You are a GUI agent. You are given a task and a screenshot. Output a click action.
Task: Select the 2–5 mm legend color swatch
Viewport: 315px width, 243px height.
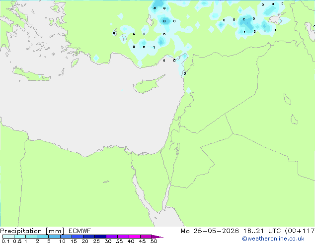pos(43,237)
